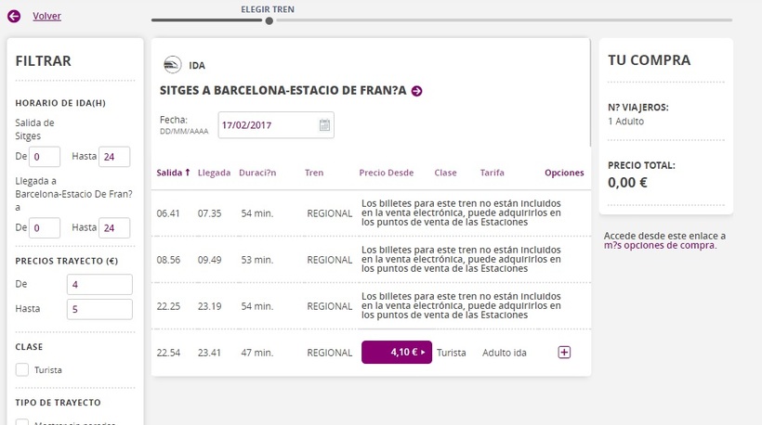
Task: Toggle the checkbox under Tipo de Trayecto
Action: coord(22,422)
